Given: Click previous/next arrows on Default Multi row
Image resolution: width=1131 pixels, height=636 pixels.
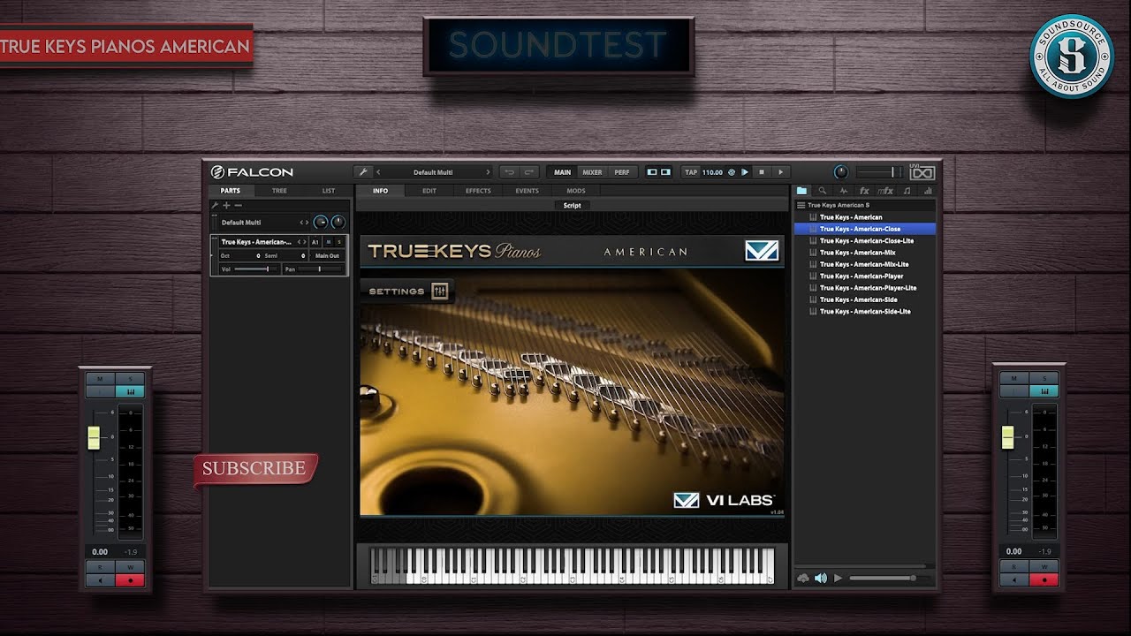Looking at the screenshot, I should tap(304, 223).
